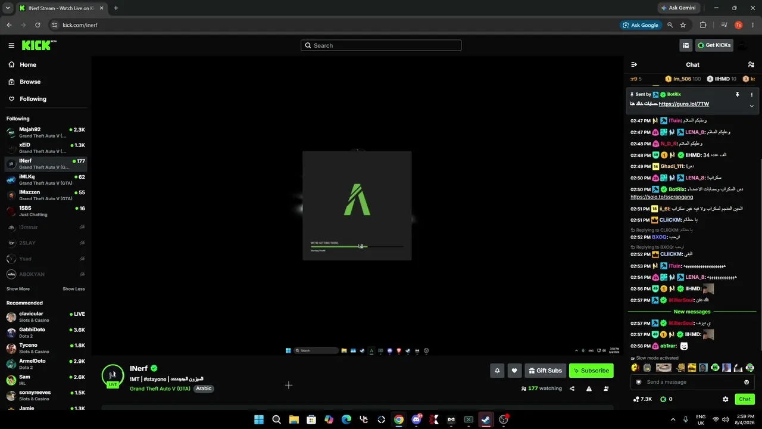
Task: Click the kick.com/inerf address bar
Action: tap(333, 25)
